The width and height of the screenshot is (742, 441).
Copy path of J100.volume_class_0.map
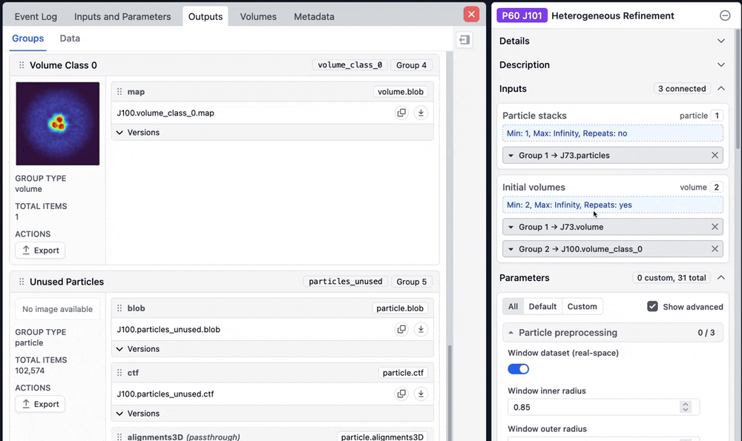[x=401, y=113]
